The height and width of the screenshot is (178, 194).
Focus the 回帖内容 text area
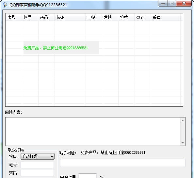93,132
